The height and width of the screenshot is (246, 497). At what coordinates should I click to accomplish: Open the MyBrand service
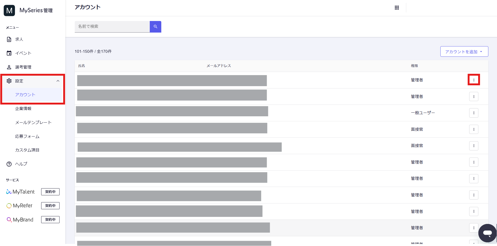click(20, 220)
